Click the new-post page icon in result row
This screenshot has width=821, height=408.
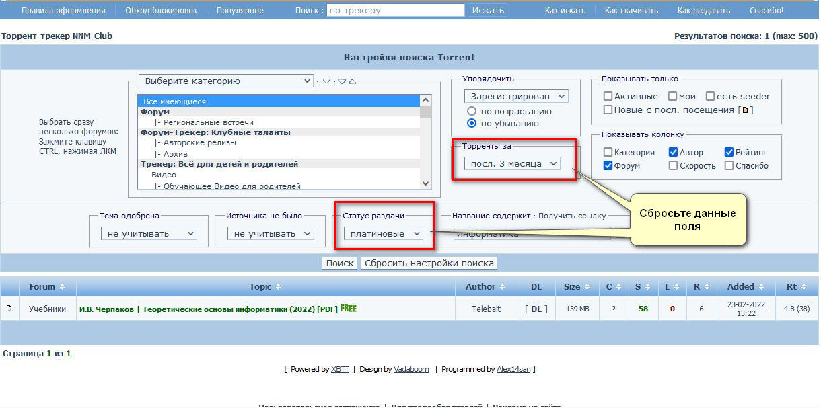pyautogui.click(x=9, y=309)
